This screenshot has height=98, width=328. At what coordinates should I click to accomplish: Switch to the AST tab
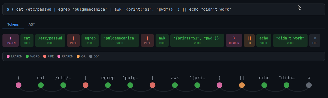click(32, 24)
